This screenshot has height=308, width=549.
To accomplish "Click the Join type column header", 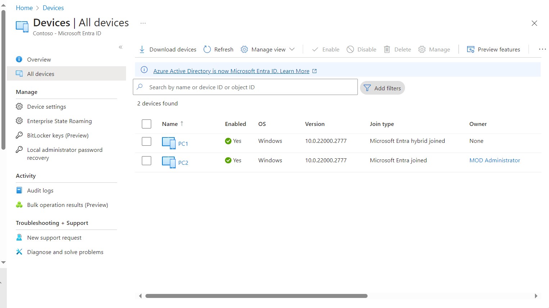I will pos(382,124).
